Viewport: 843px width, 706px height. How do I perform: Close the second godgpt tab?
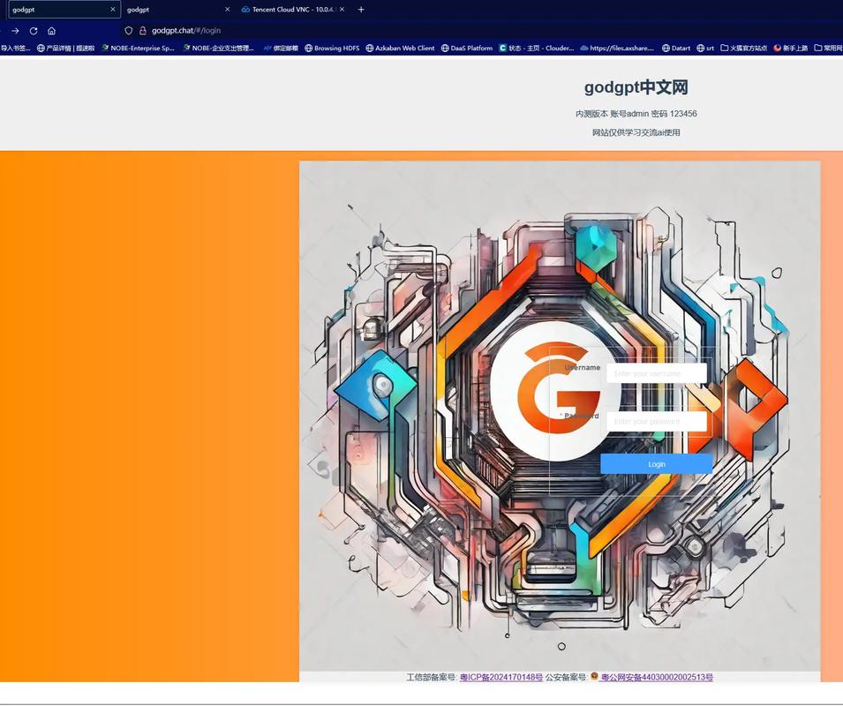pyautogui.click(x=227, y=9)
